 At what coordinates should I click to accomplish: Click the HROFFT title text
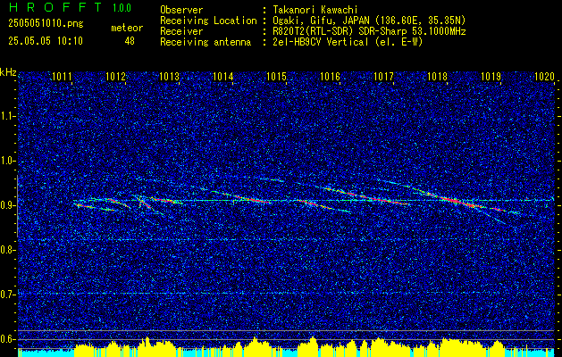[x=55, y=7]
